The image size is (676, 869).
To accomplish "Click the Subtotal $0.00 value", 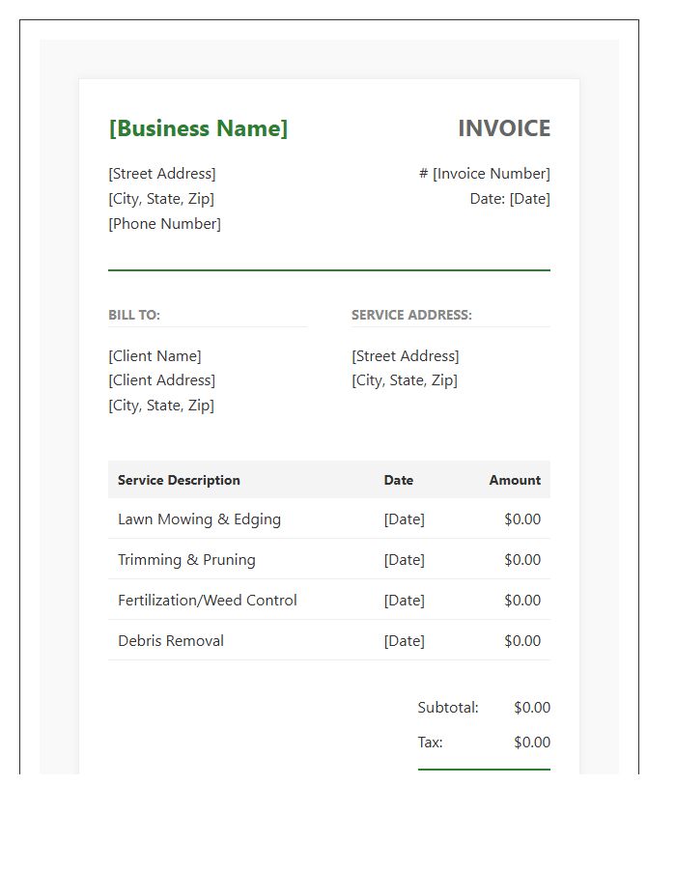I will [x=532, y=707].
